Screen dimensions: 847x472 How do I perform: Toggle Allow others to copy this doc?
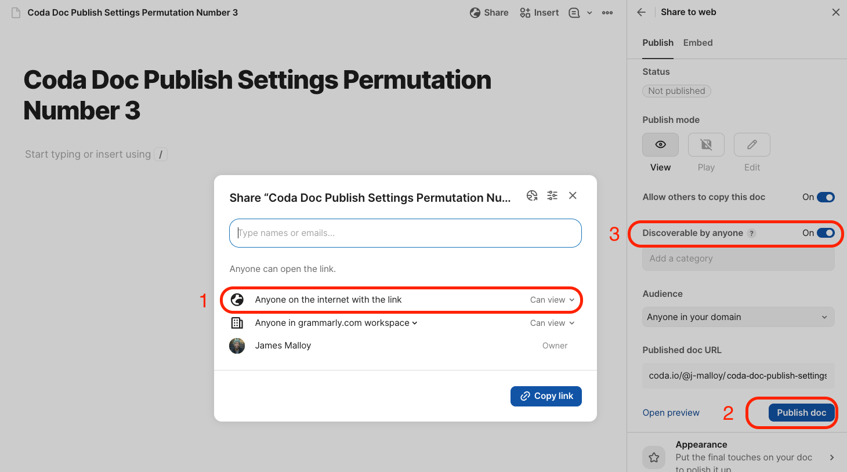(x=826, y=197)
